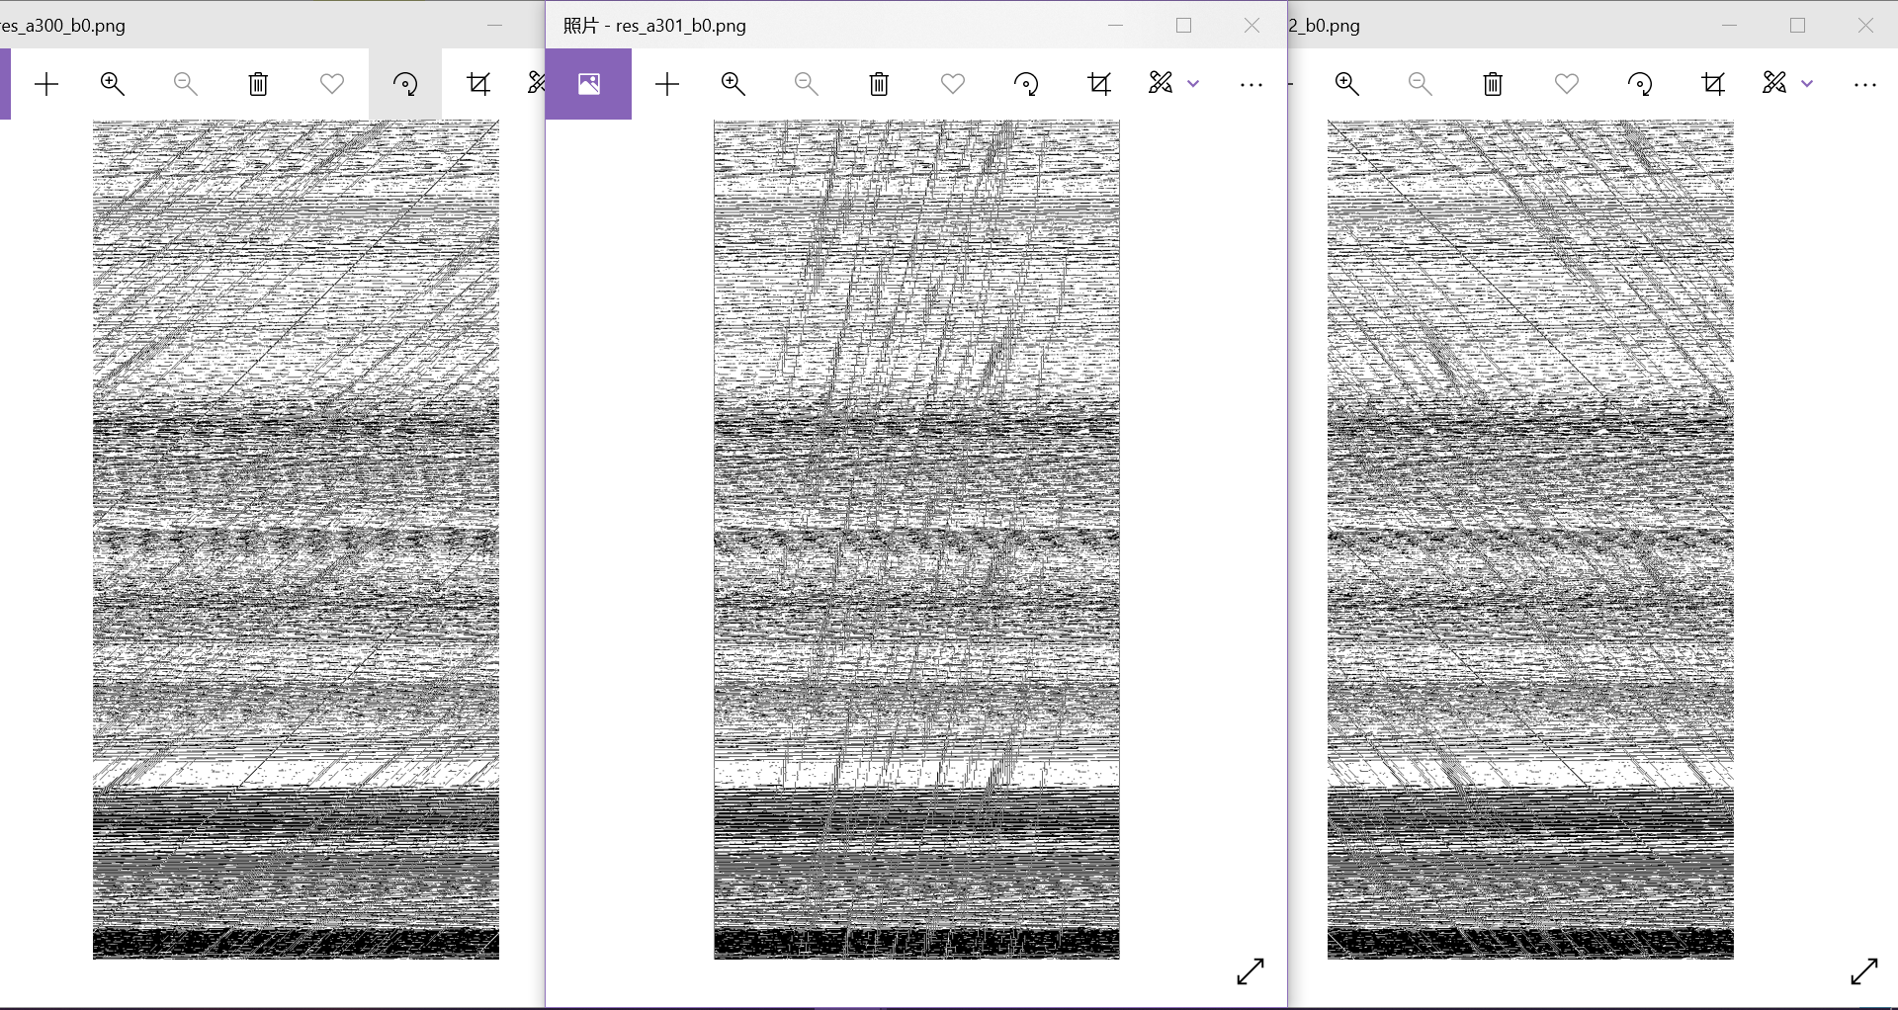
Task: Crop the res_a301_b0.png image
Action: click(x=1099, y=84)
